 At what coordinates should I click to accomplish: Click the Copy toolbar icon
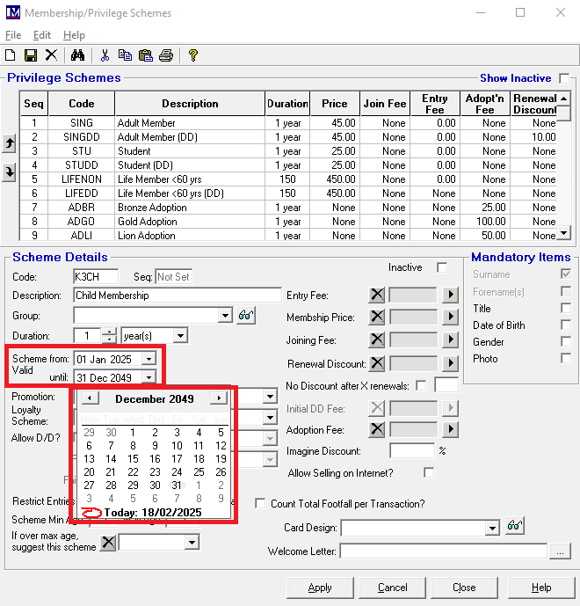(x=125, y=55)
